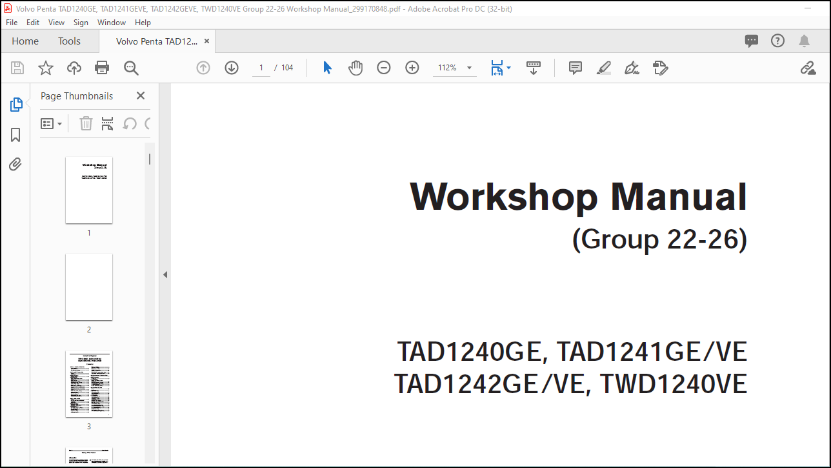Click the delete pages trash icon
The height and width of the screenshot is (468, 831).
tap(86, 123)
